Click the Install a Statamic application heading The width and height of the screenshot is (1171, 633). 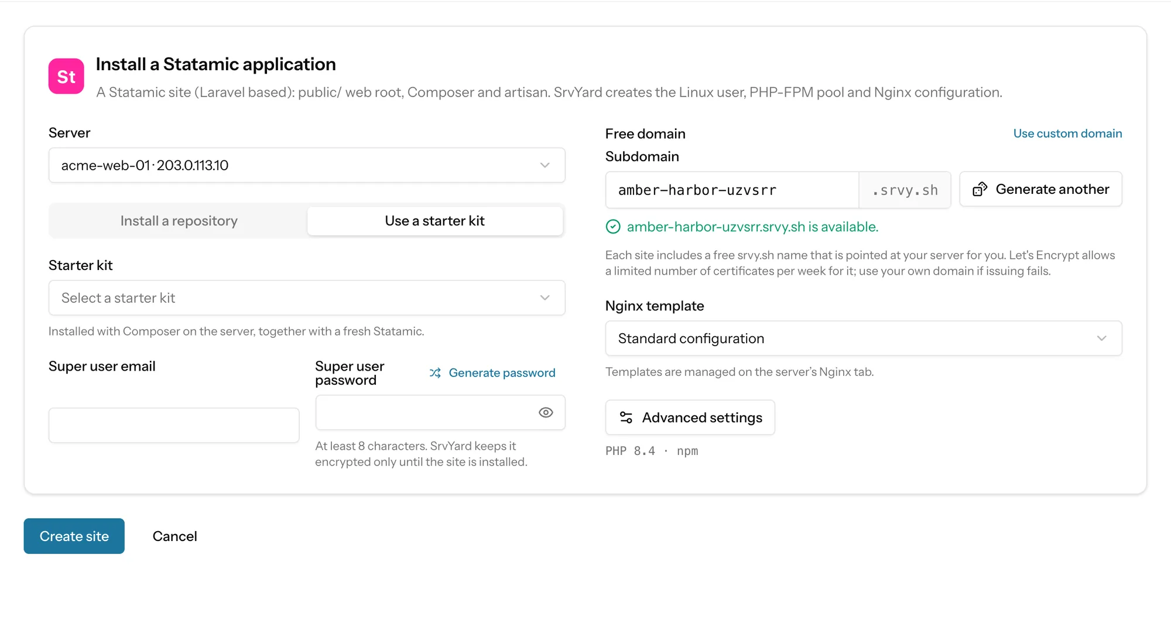tap(216, 64)
